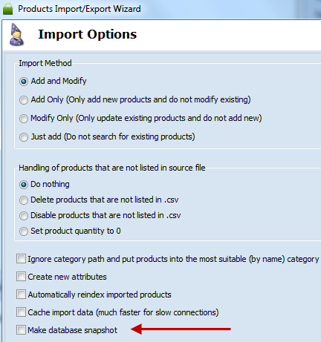Tick the Create new attributes checkbox
This screenshot has height=342, width=321.
[21, 277]
